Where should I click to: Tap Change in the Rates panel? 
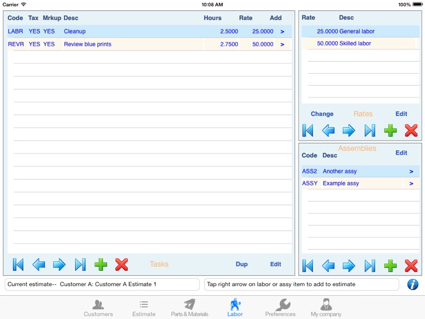(x=322, y=114)
